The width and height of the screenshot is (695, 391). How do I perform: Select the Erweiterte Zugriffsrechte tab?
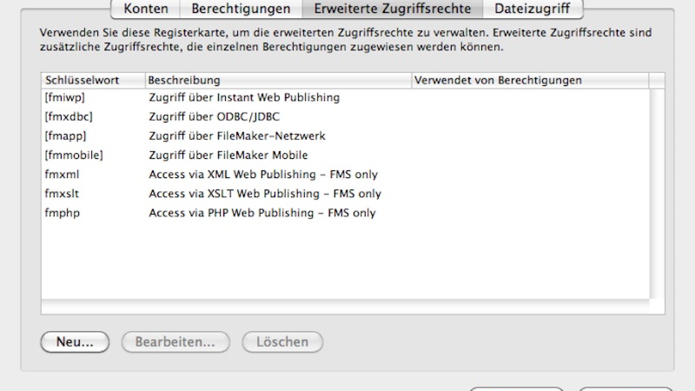pos(392,8)
